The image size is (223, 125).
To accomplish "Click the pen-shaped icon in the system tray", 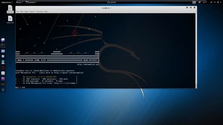I will coord(212,2).
